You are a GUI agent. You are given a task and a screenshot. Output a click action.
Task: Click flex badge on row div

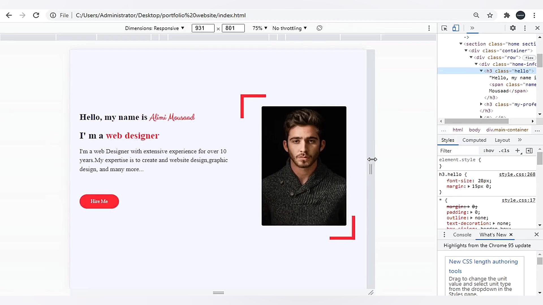click(x=529, y=58)
